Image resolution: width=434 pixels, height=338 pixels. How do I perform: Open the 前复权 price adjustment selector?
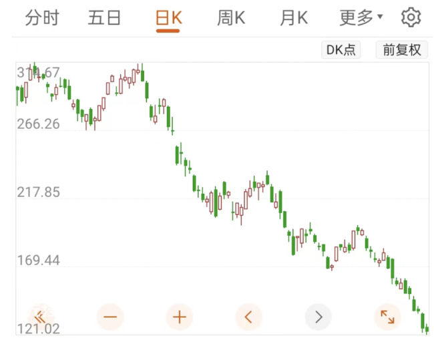[402, 50]
